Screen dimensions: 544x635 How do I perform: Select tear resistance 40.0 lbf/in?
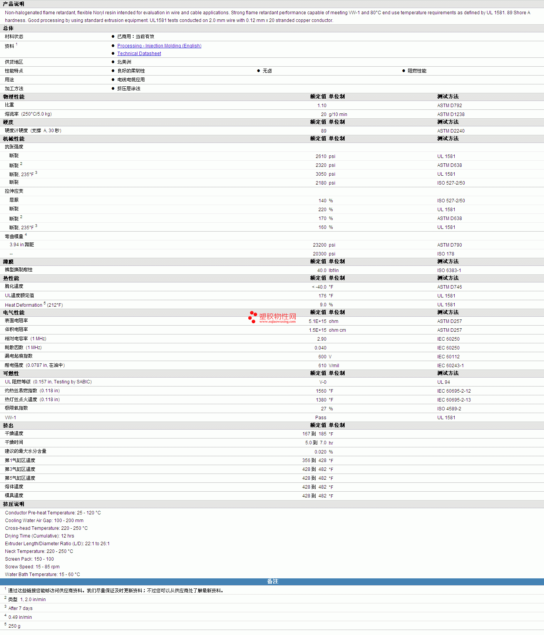(x=328, y=270)
